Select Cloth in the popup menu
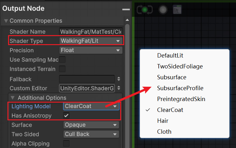The width and height of the screenshot is (236, 148). tap(164, 132)
